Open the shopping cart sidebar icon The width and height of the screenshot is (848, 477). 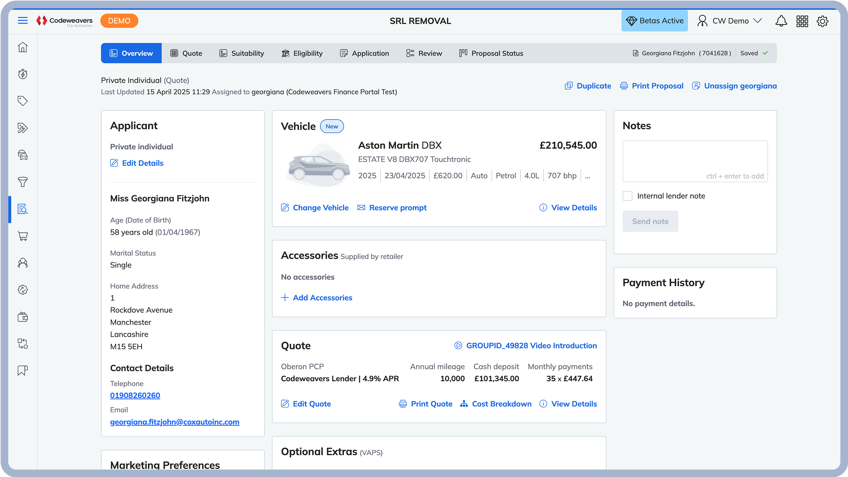[23, 236]
